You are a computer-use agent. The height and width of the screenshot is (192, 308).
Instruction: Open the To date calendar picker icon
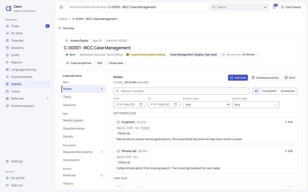point(175,104)
